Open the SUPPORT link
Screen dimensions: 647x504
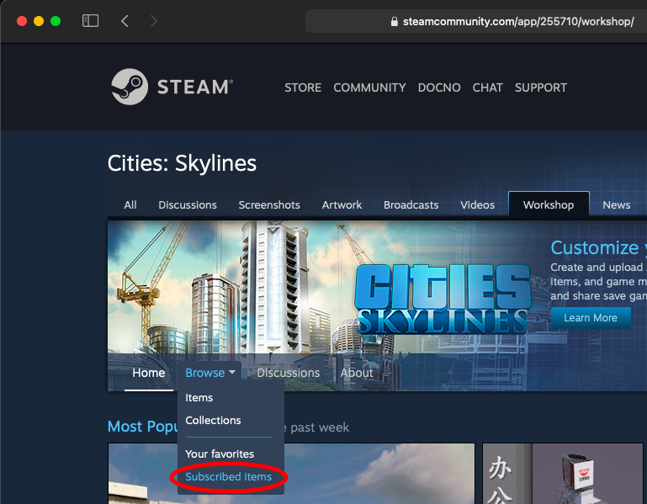[x=540, y=88]
